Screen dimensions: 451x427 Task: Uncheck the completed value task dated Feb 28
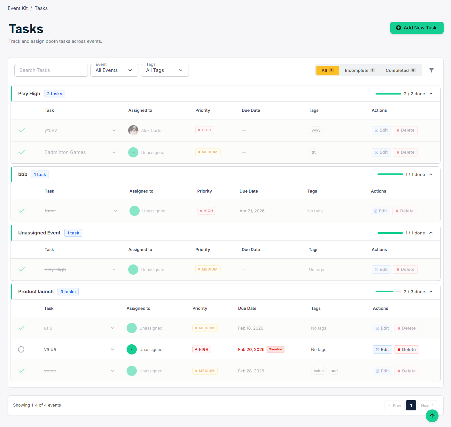pyautogui.click(x=22, y=370)
